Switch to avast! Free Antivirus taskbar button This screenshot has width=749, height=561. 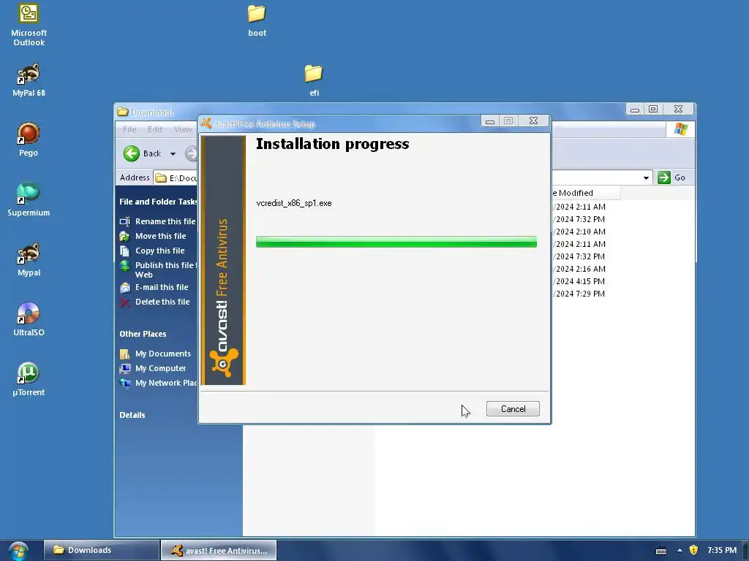(218, 550)
